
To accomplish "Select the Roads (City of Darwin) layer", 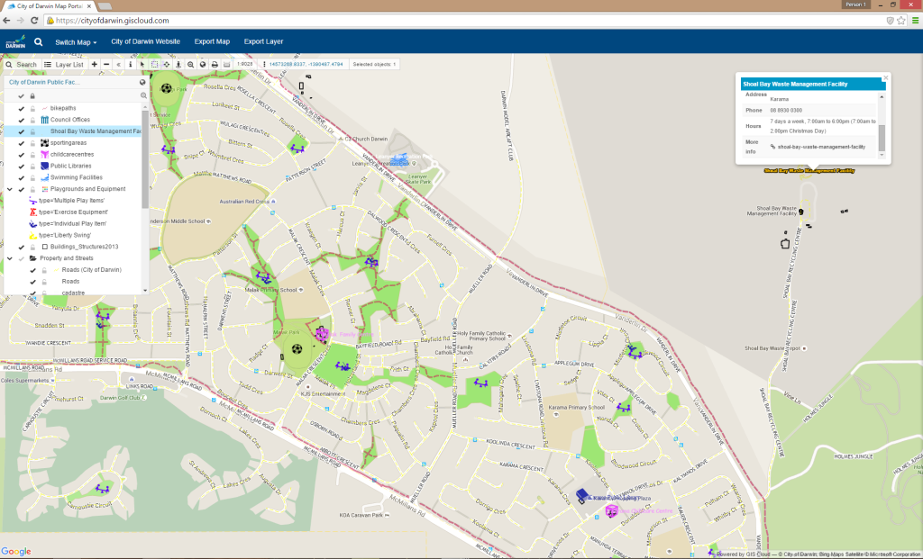I will pos(91,270).
